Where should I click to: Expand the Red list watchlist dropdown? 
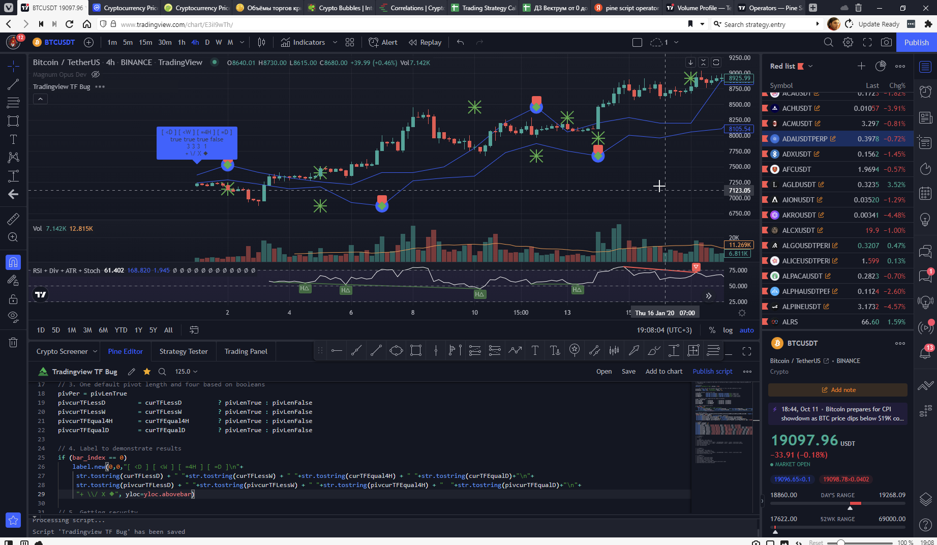(810, 66)
